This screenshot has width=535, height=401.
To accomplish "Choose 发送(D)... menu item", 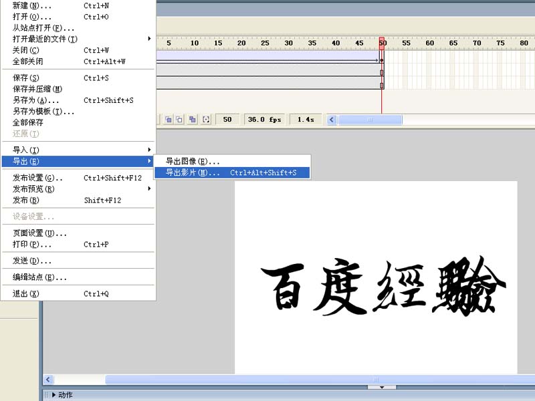I will 78,261.
